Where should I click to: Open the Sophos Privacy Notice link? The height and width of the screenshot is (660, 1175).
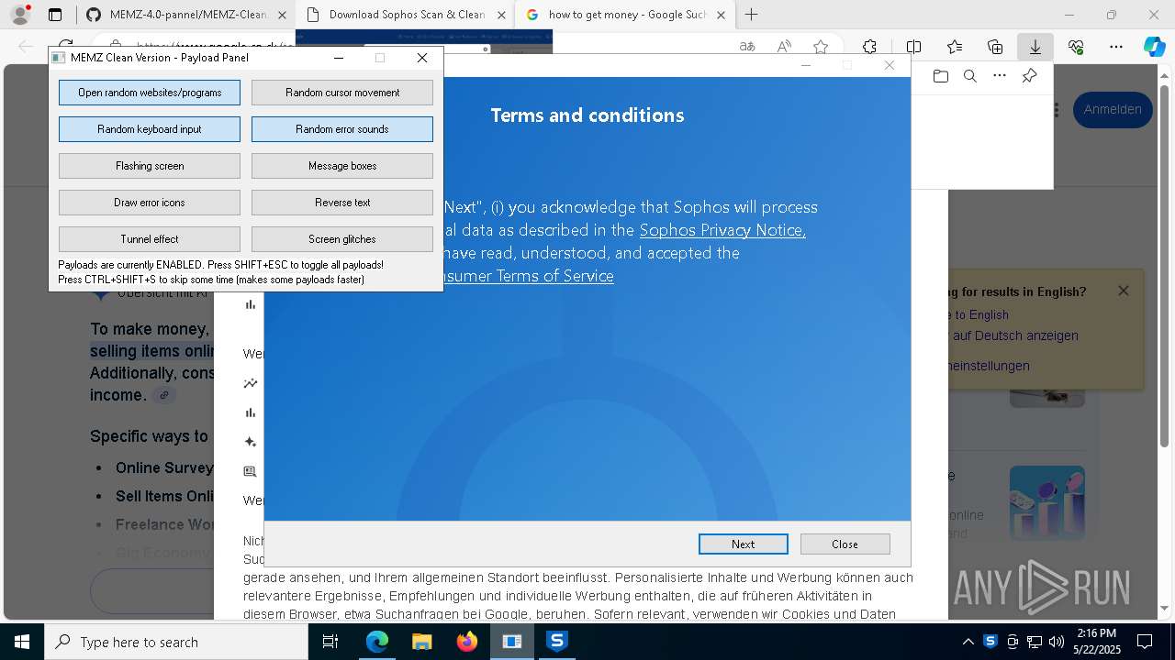(722, 230)
